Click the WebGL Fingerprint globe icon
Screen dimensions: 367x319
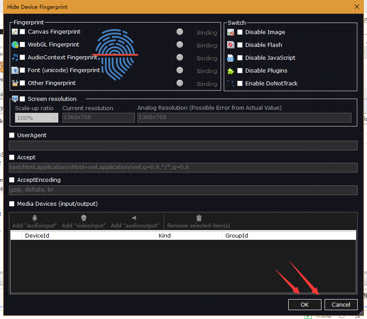[x=15, y=45]
